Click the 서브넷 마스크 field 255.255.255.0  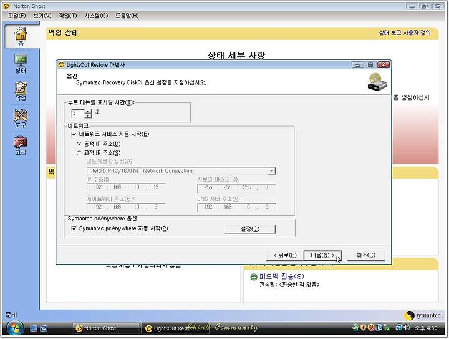point(237,187)
